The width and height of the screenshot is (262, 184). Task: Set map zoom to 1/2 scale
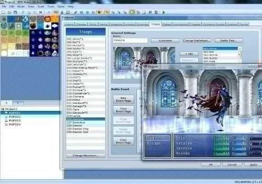point(113,12)
